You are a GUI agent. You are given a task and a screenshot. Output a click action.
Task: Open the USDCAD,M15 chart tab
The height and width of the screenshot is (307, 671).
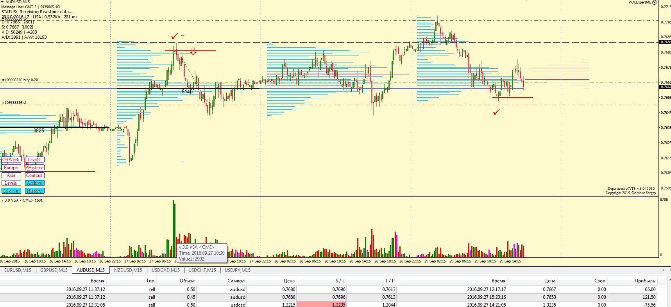click(166, 270)
